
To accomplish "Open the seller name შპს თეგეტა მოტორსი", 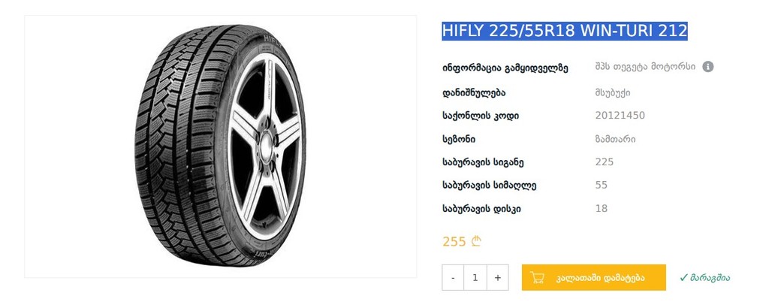I will [645, 67].
